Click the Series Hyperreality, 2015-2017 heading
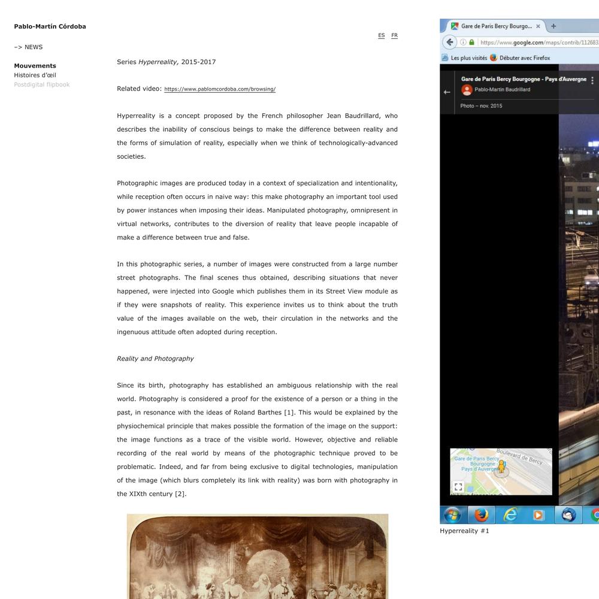Image resolution: width=599 pixels, height=599 pixels. tap(166, 62)
